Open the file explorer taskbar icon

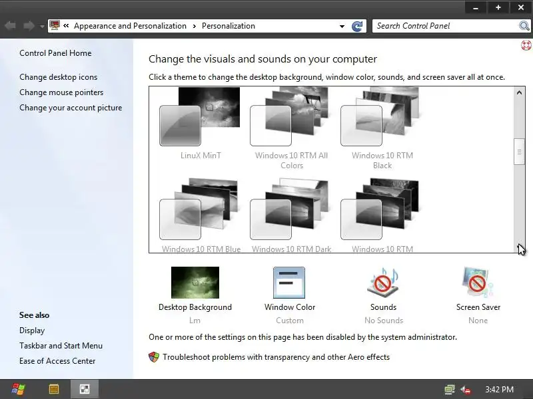click(54, 389)
